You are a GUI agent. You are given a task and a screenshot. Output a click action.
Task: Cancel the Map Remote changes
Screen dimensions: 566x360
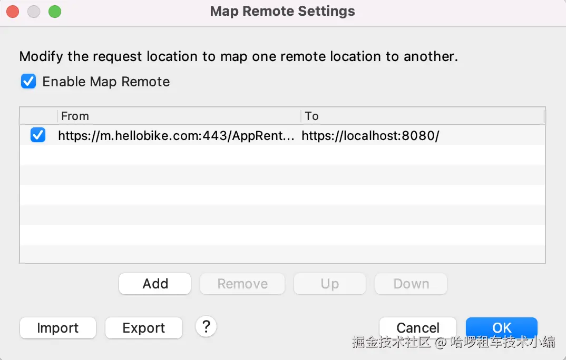click(417, 327)
